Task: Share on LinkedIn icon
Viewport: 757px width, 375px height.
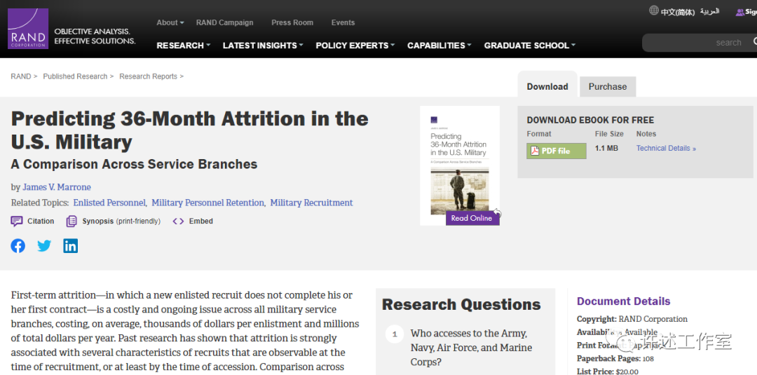Action: pos(71,245)
